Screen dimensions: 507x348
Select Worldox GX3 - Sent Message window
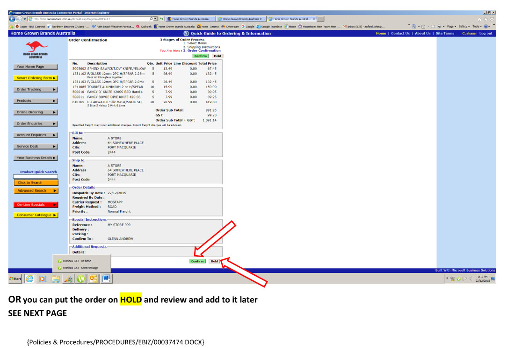click(x=80, y=268)
